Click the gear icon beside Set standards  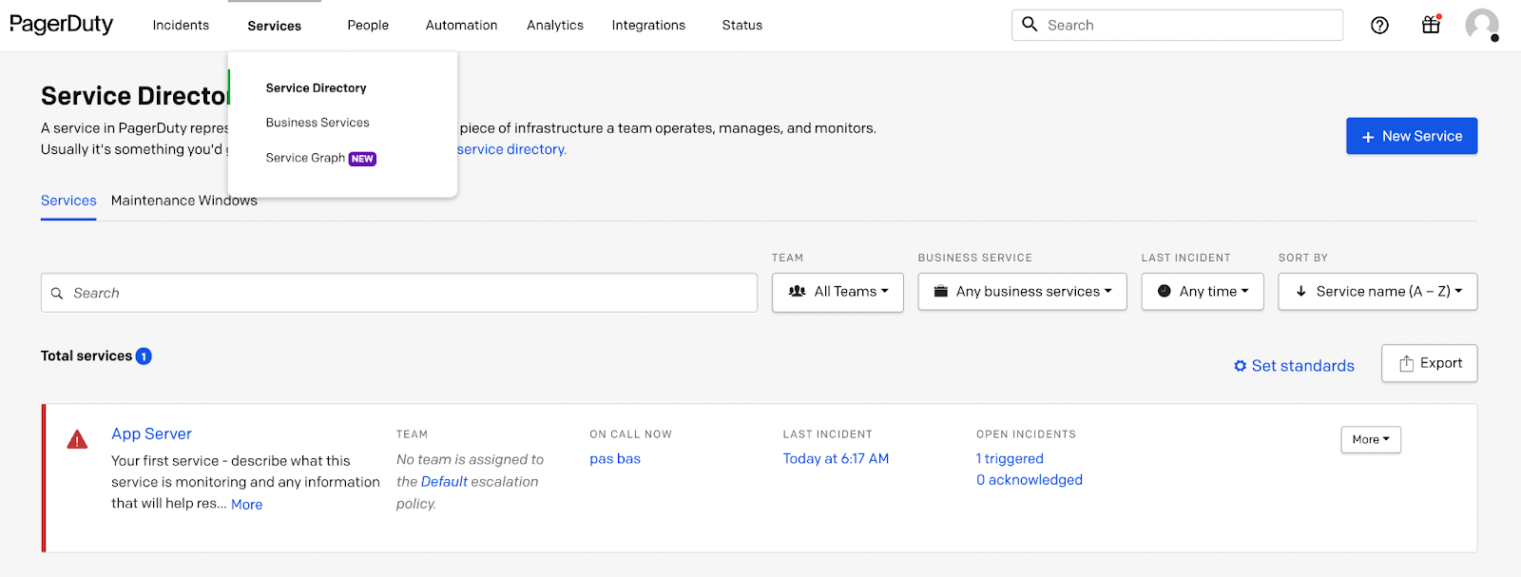coord(1240,366)
